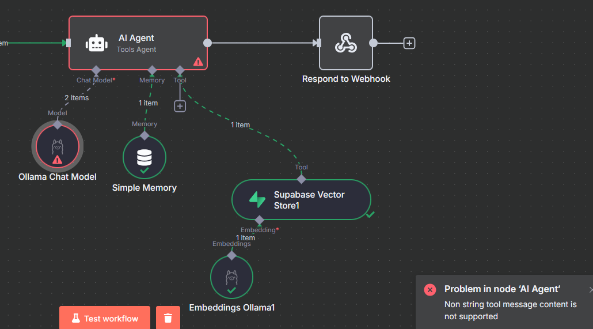593x329 pixels.
Task: Click the Respond to Webhook output connector
Action: [x=373, y=43]
